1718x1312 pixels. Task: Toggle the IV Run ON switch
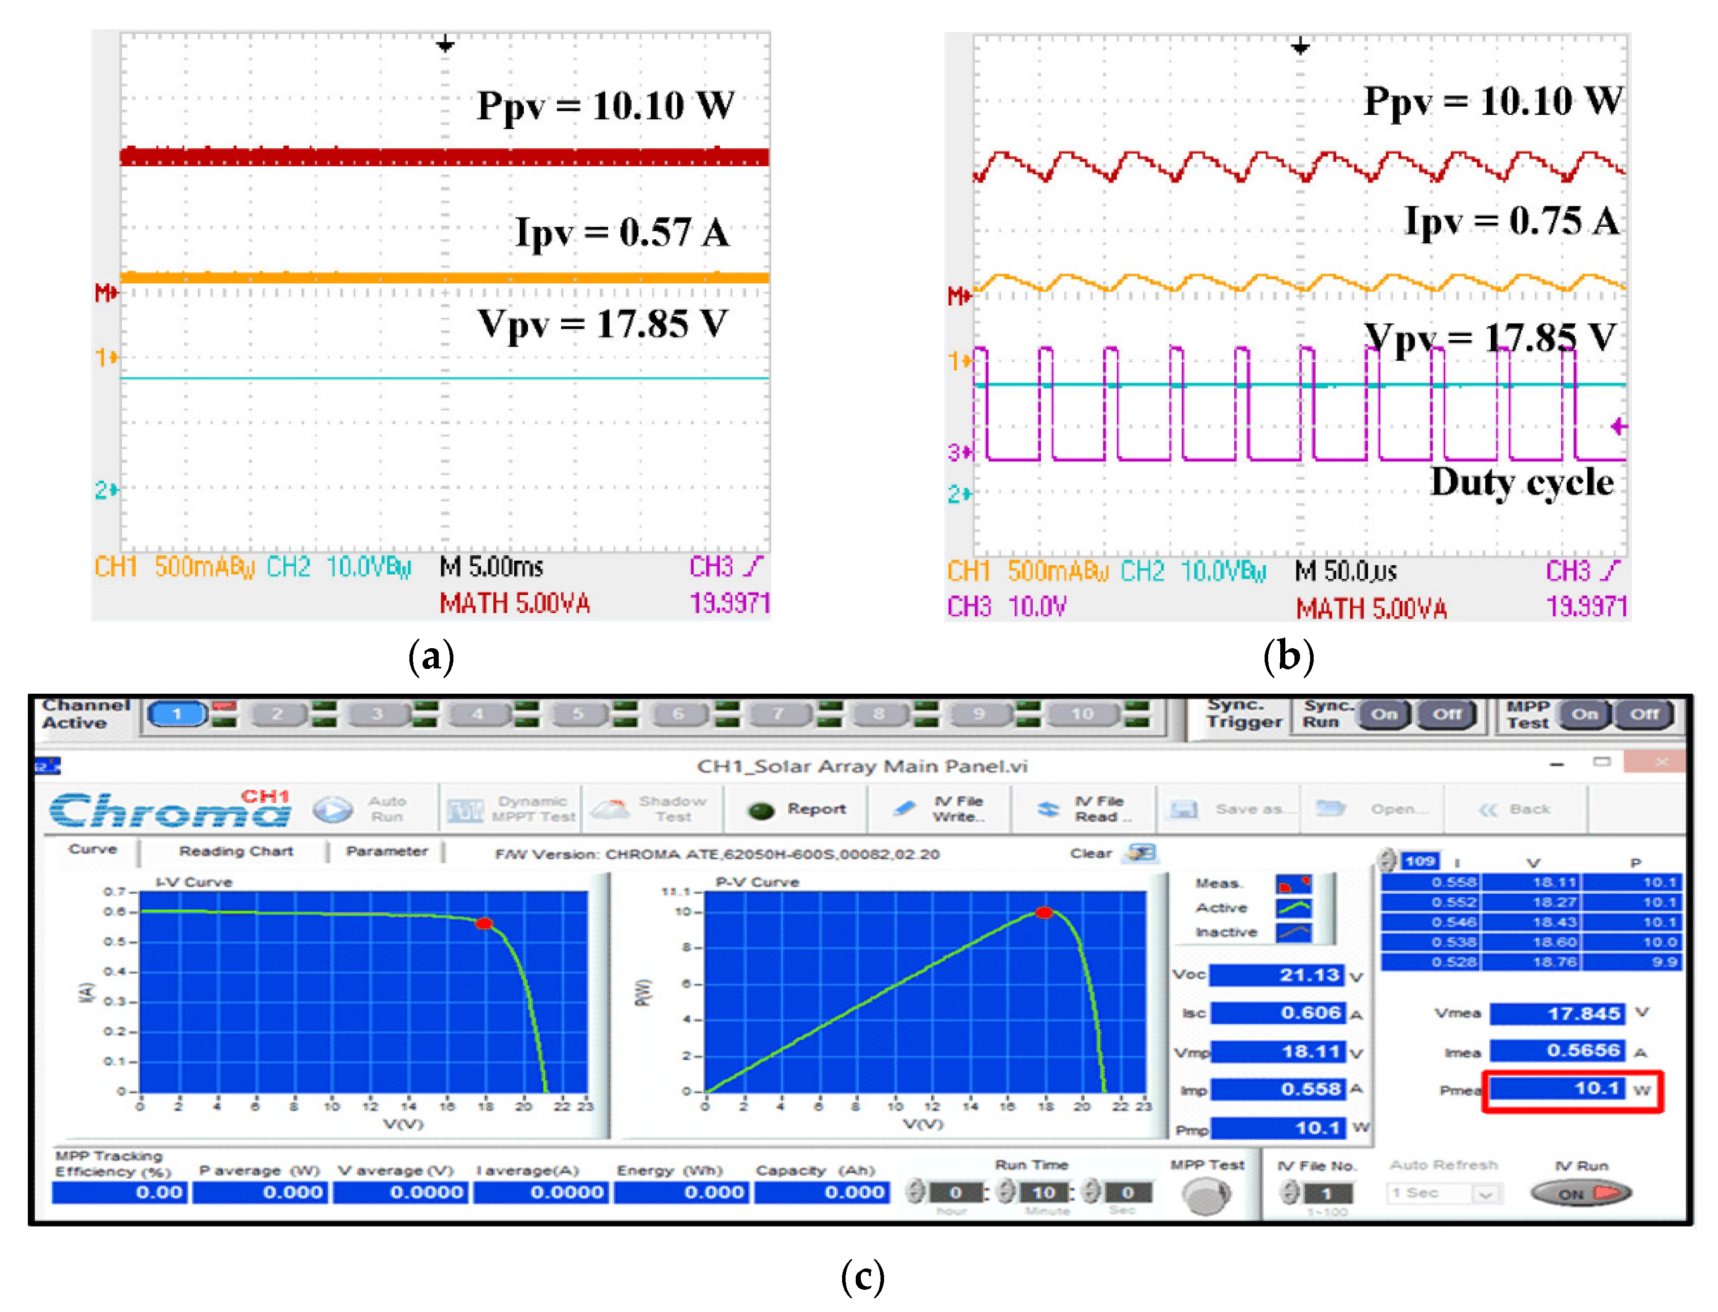click(x=1580, y=1193)
